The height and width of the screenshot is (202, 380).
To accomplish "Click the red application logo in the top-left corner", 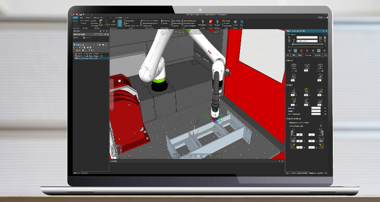I will (74, 14).
